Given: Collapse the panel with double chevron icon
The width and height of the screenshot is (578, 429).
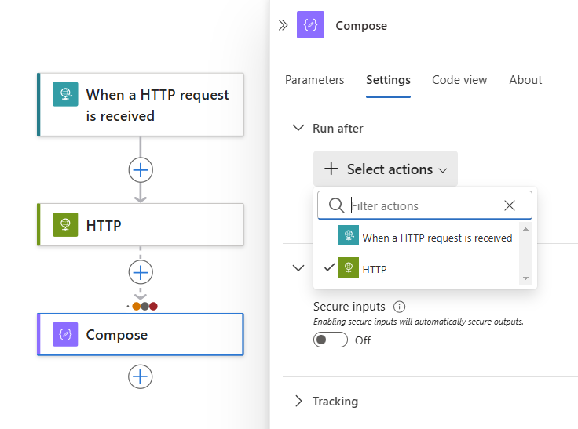Looking at the screenshot, I should [284, 25].
